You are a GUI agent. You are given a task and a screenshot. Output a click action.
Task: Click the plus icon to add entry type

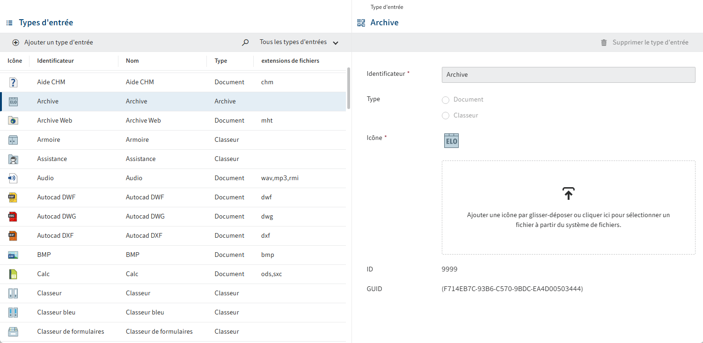point(15,43)
